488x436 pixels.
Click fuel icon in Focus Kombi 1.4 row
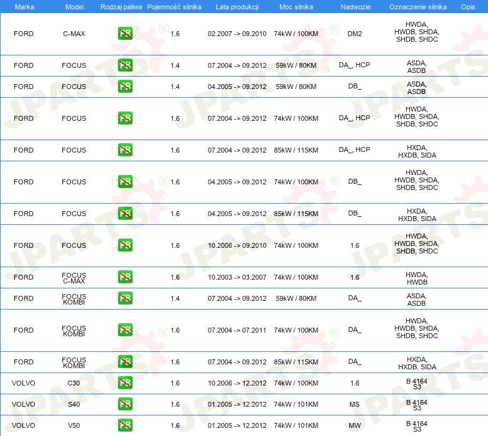click(x=125, y=298)
